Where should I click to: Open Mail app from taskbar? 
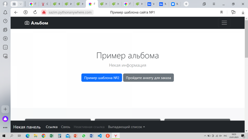click(x=68, y=136)
